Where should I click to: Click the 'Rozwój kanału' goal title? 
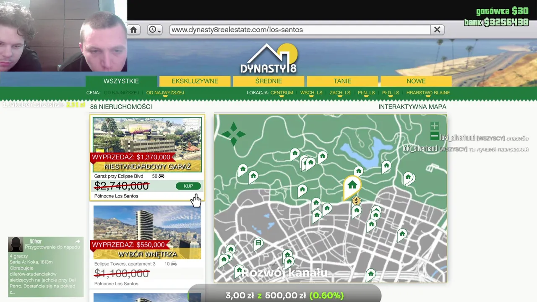click(x=284, y=273)
